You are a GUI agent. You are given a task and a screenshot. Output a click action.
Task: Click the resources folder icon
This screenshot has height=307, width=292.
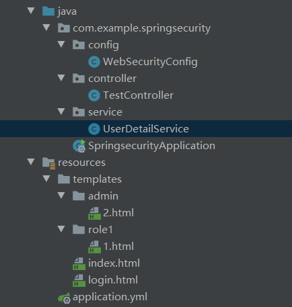point(48,163)
